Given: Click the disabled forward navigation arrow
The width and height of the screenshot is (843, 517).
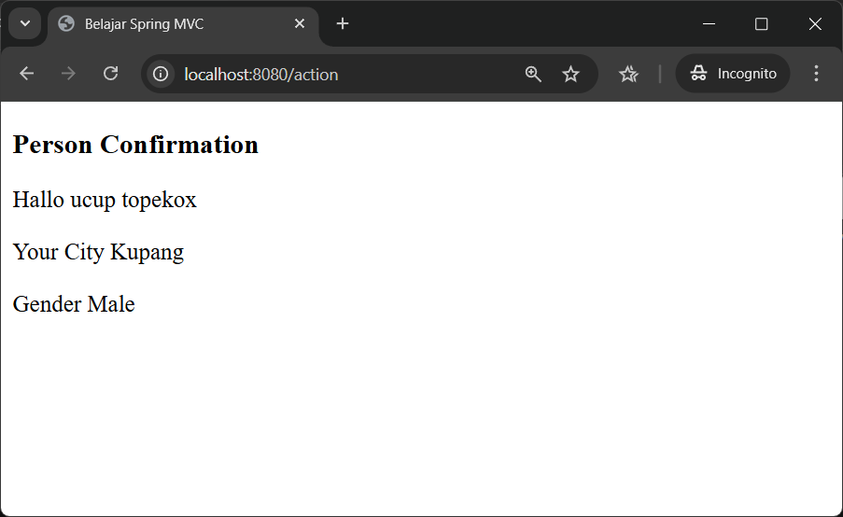Looking at the screenshot, I should click(x=68, y=74).
